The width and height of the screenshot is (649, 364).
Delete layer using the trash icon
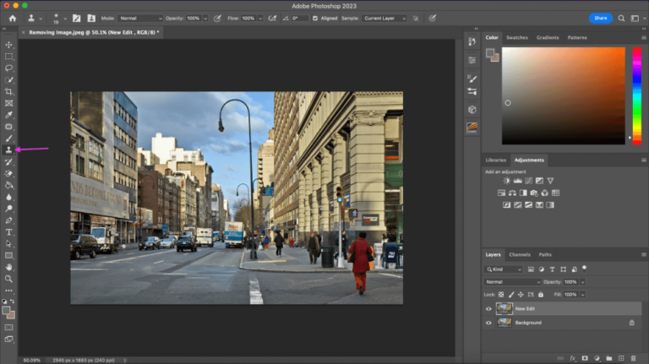click(x=633, y=358)
